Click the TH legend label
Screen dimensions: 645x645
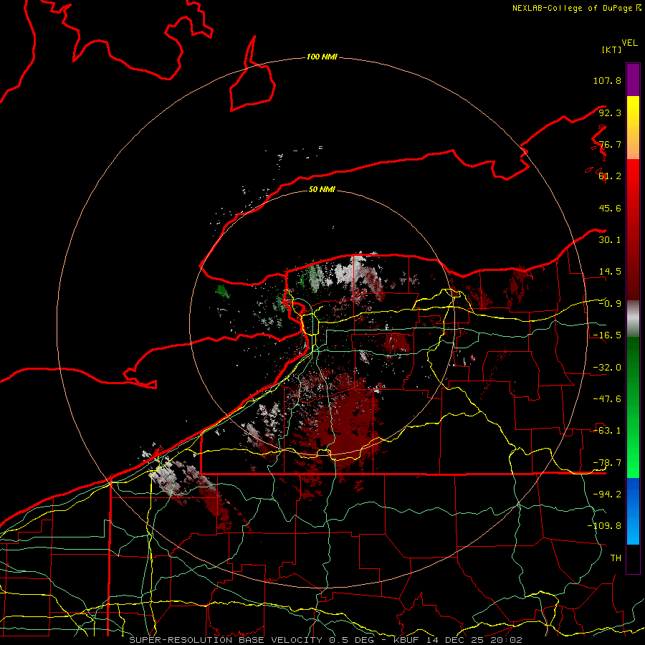click(x=616, y=558)
